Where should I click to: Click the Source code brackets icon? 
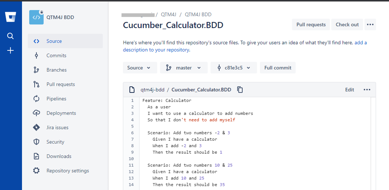(36, 41)
